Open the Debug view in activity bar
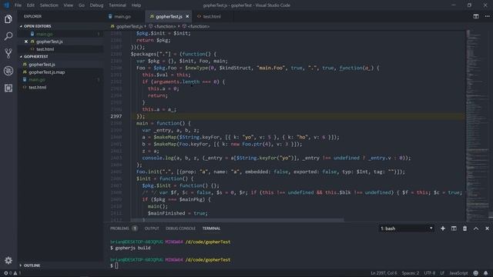 pyautogui.click(x=8, y=71)
